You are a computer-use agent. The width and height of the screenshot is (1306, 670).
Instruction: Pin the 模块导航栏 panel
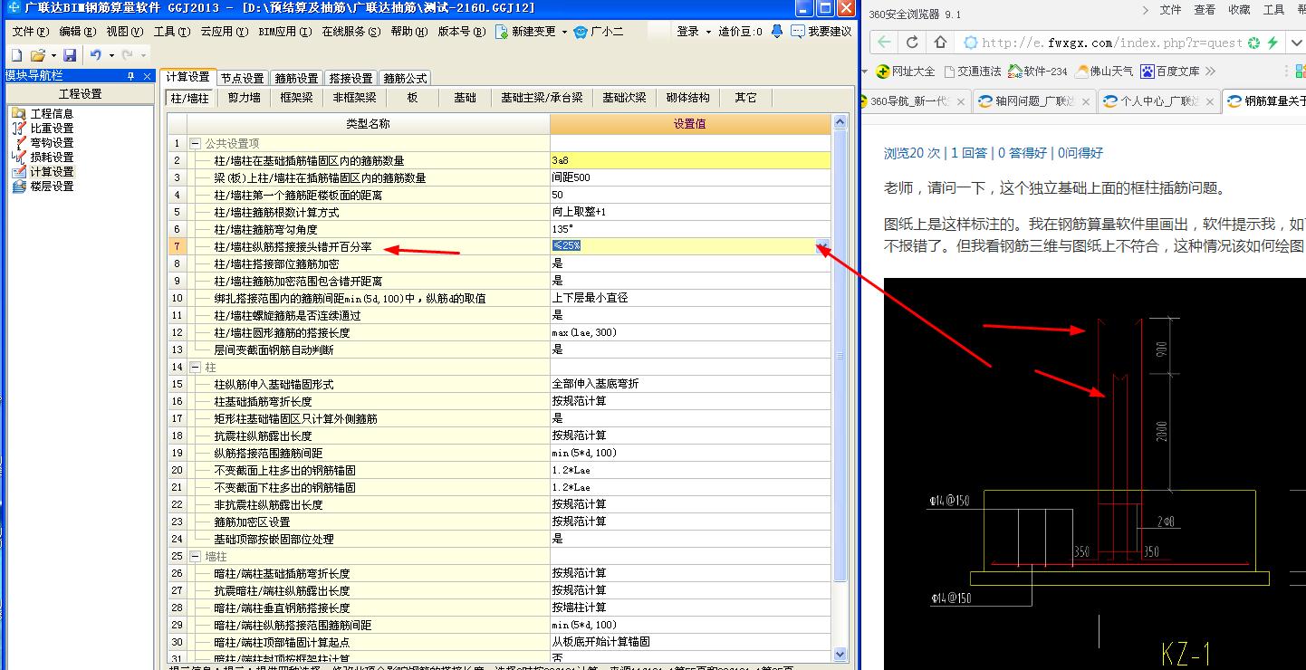point(130,76)
